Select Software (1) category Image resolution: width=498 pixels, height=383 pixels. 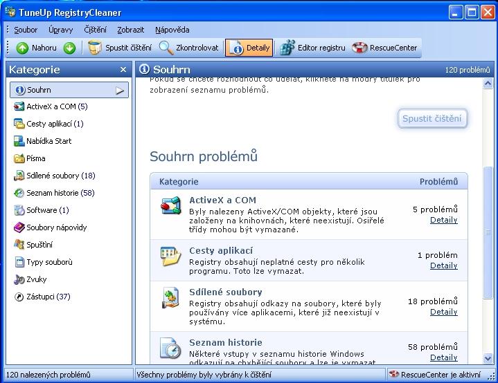tap(42, 210)
